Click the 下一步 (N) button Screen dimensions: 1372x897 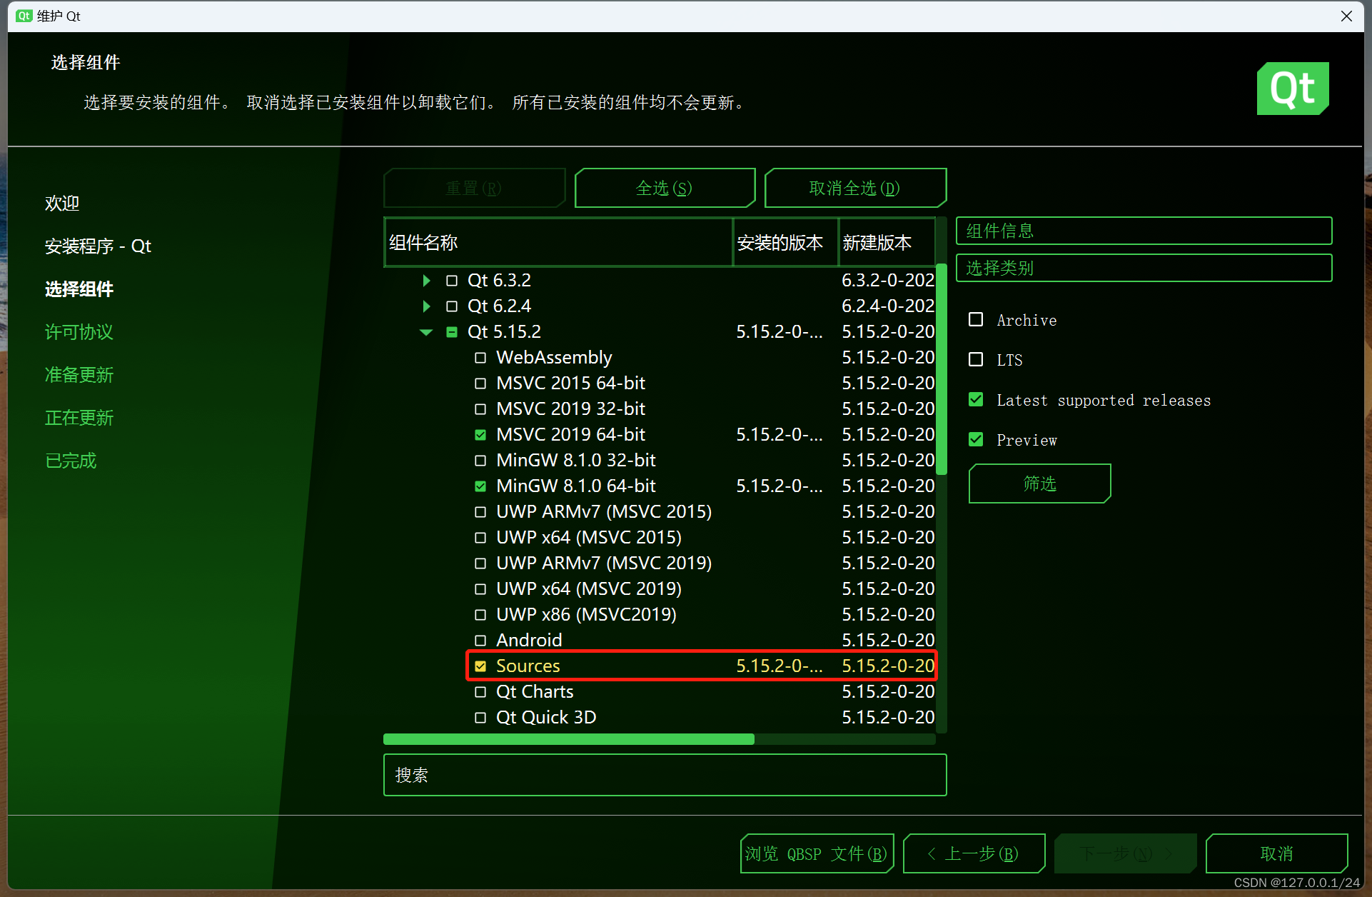[x=1125, y=853]
